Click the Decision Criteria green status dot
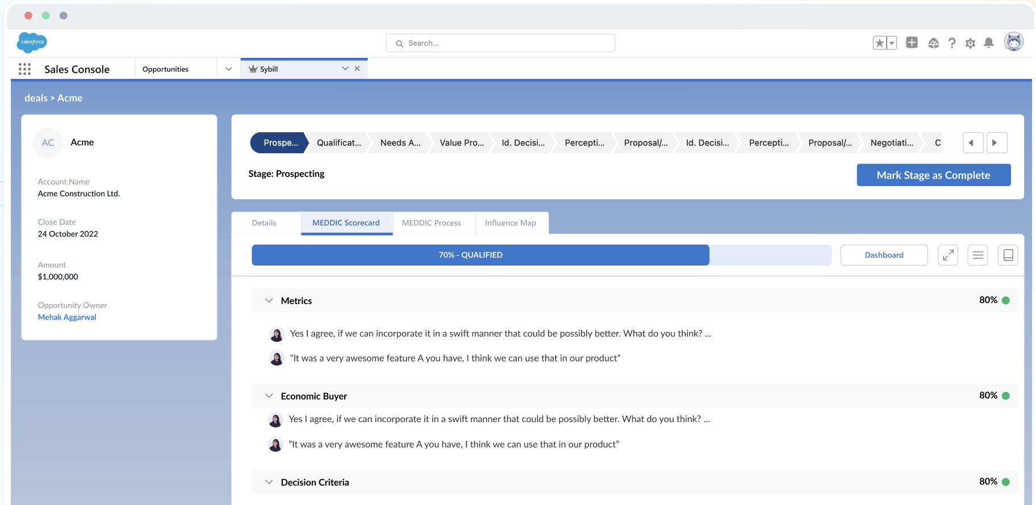 (x=1006, y=482)
